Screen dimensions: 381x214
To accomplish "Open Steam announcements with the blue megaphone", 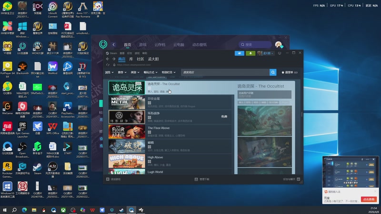I will [240, 53].
